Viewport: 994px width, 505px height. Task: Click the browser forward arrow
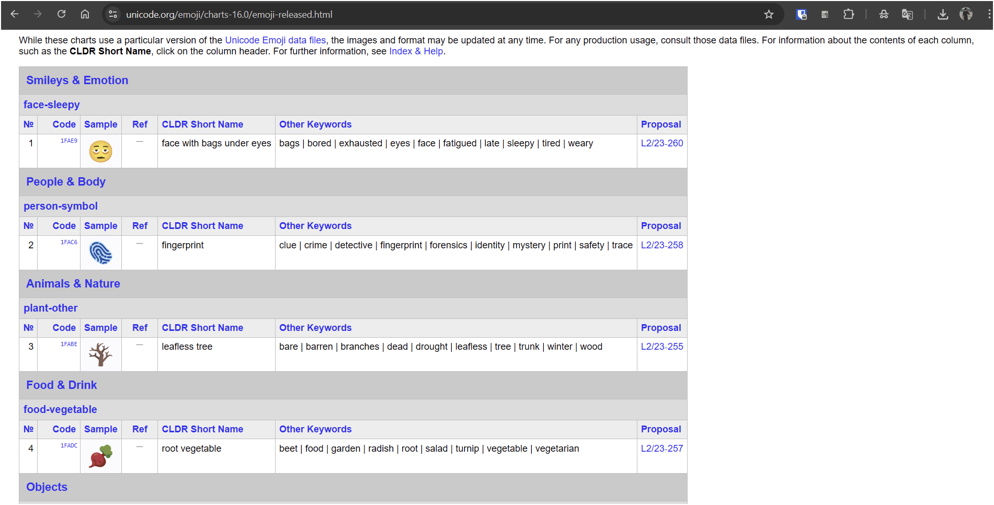coord(38,14)
